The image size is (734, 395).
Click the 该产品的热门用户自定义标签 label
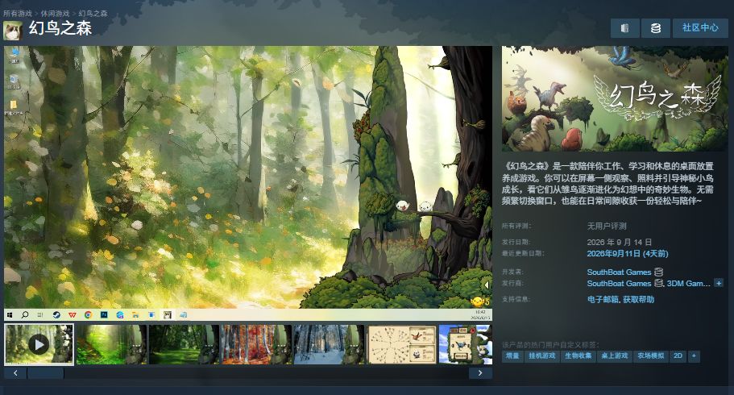(x=550, y=344)
